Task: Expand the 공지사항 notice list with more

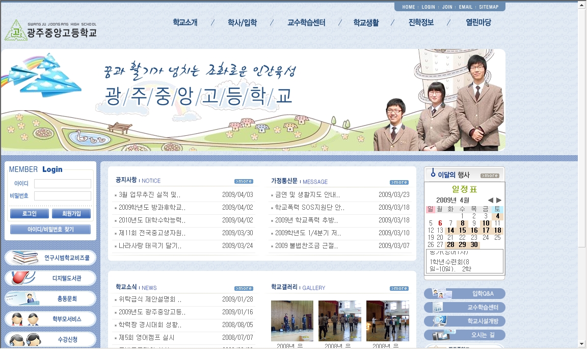Action: [x=244, y=182]
